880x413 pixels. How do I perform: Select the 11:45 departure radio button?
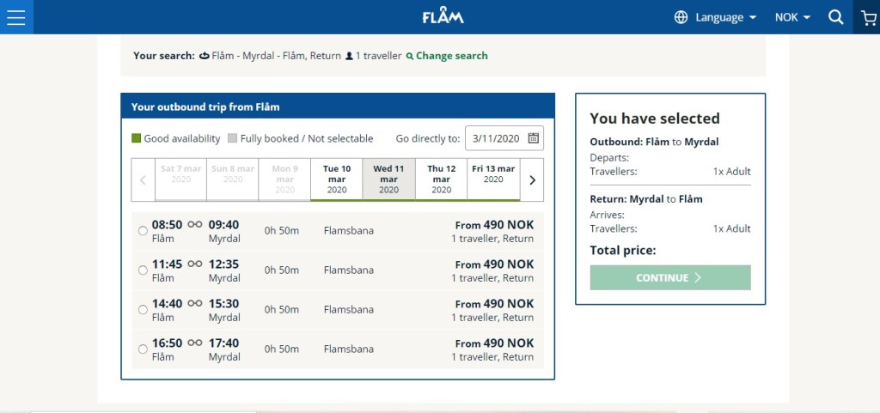(143, 270)
